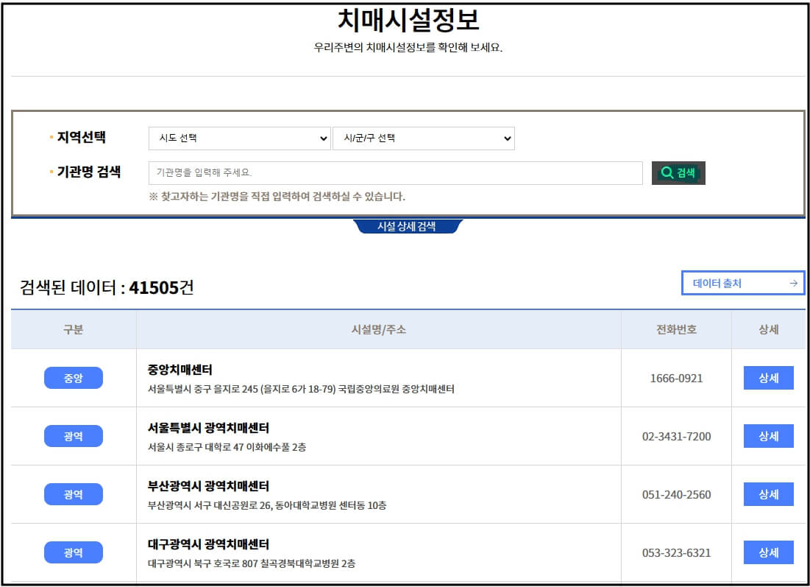View details of 대구광역시 광역치매센터
The image size is (810, 587).
tap(768, 552)
